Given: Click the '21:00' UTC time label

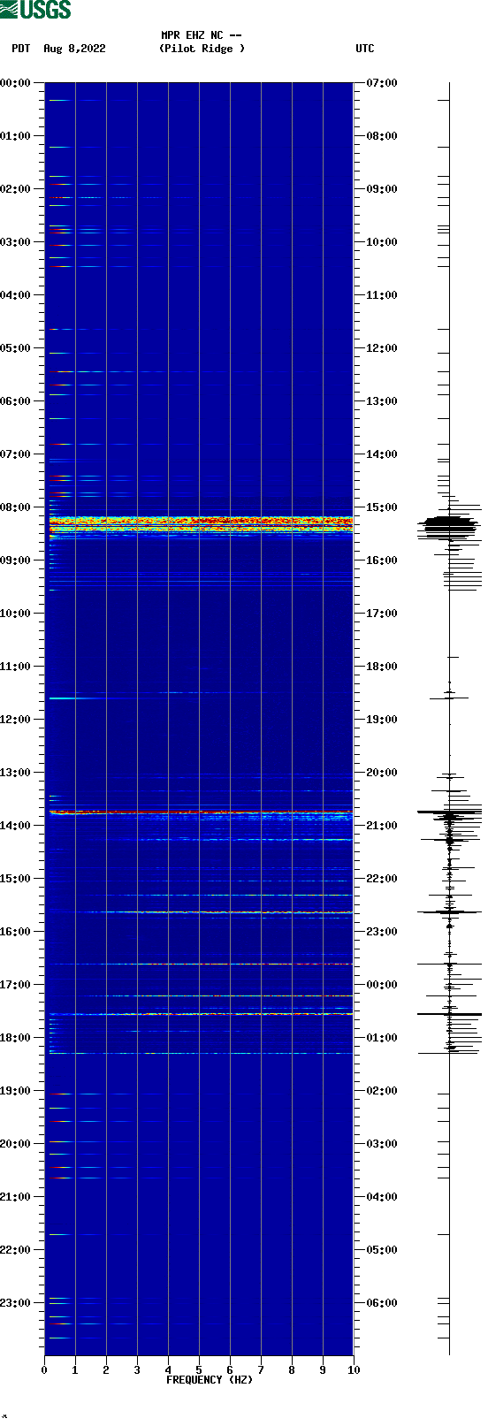Looking at the screenshot, I should (x=382, y=826).
